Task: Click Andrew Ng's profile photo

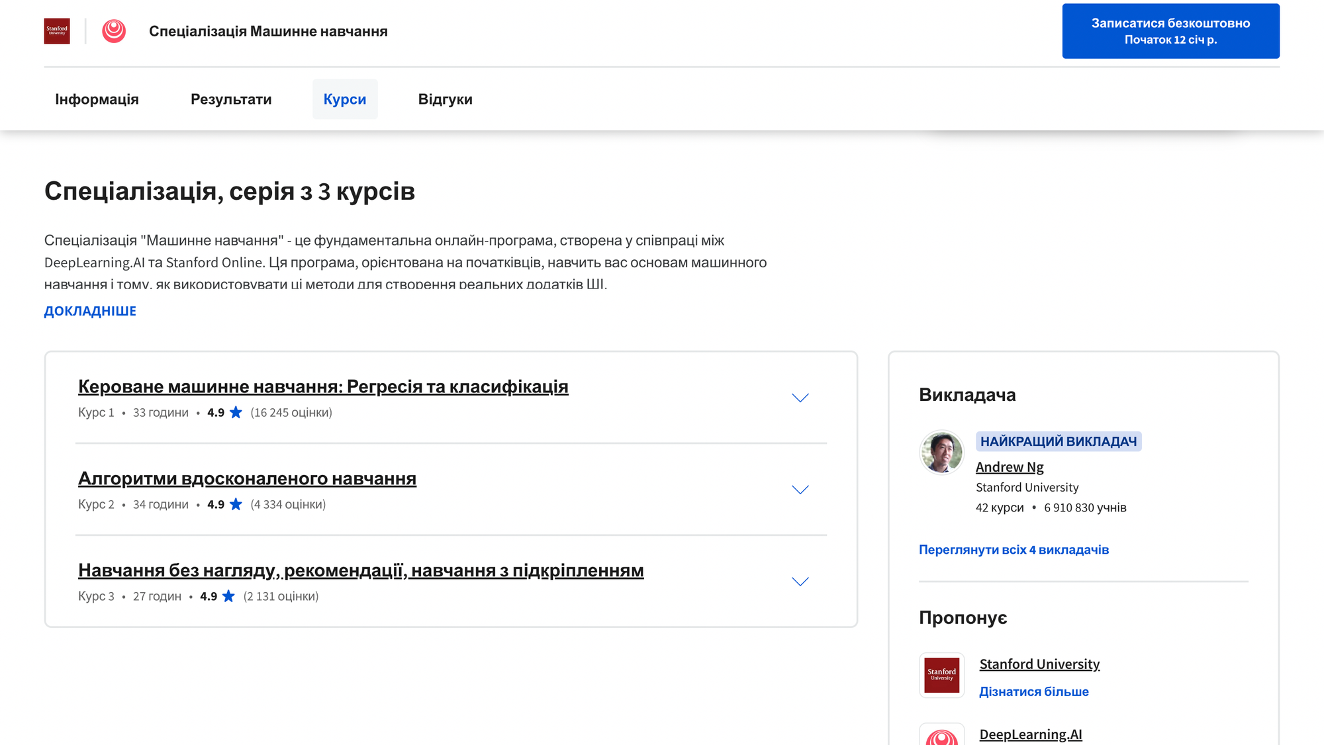Action: (941, 453)
